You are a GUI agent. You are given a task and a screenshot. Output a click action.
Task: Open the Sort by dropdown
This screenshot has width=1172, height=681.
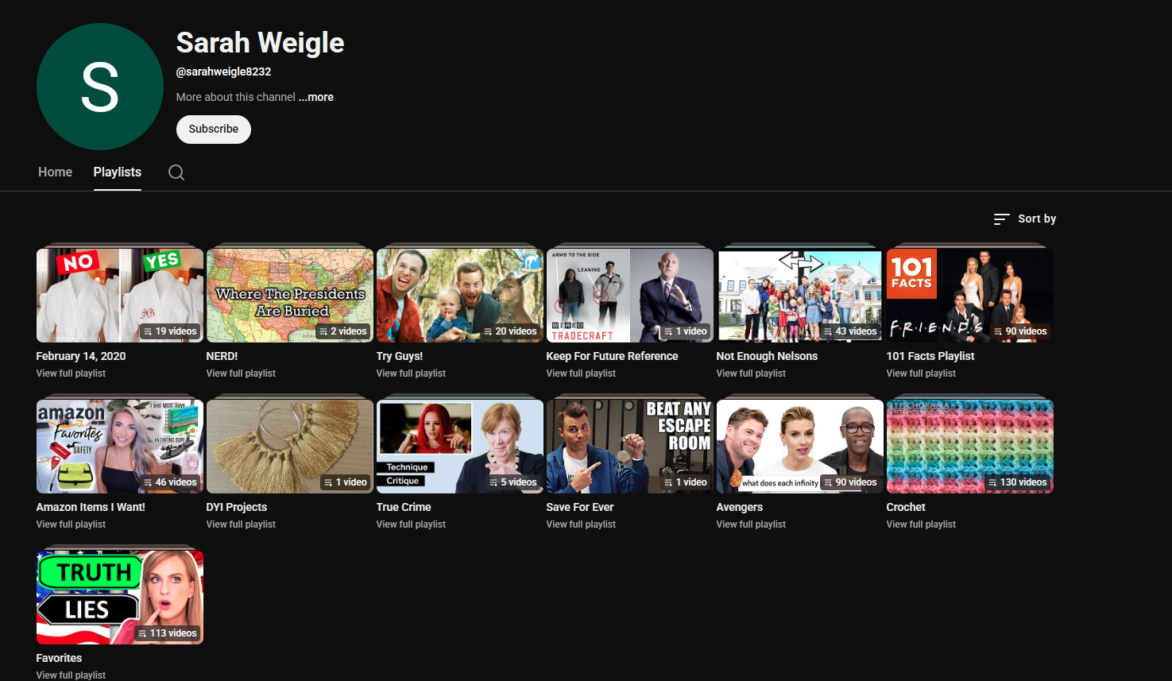tap(1025, 219)
